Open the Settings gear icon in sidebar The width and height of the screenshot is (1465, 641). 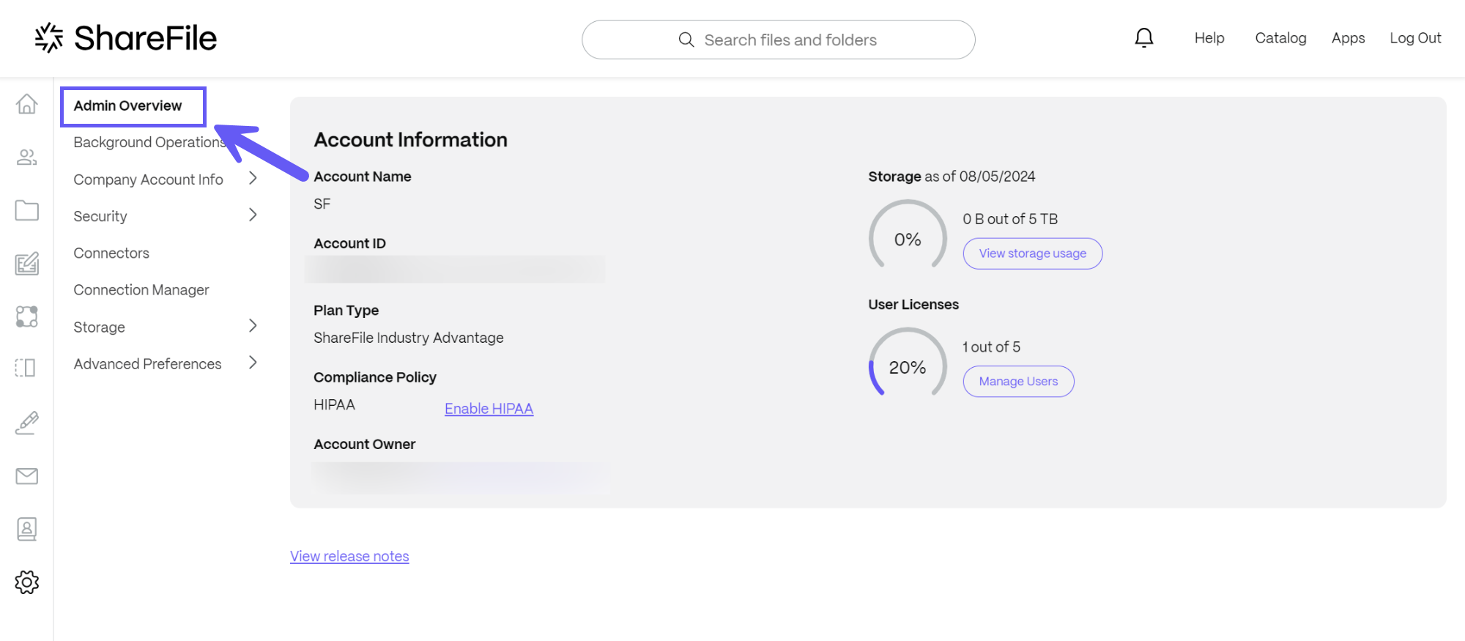27,582
